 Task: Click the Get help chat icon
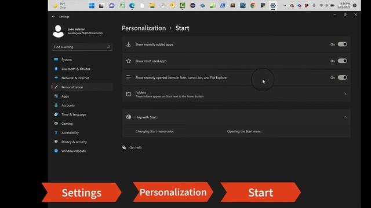124,148
